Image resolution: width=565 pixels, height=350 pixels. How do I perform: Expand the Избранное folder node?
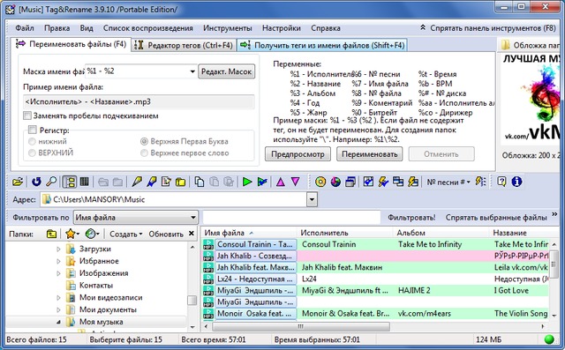pyautogui.click(x=58, y=261)
